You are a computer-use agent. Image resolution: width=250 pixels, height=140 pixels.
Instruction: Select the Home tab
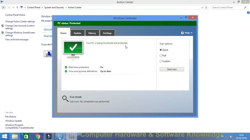63,33
